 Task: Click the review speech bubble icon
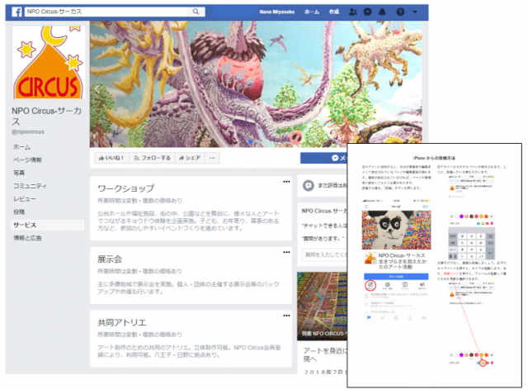[308, 186]
